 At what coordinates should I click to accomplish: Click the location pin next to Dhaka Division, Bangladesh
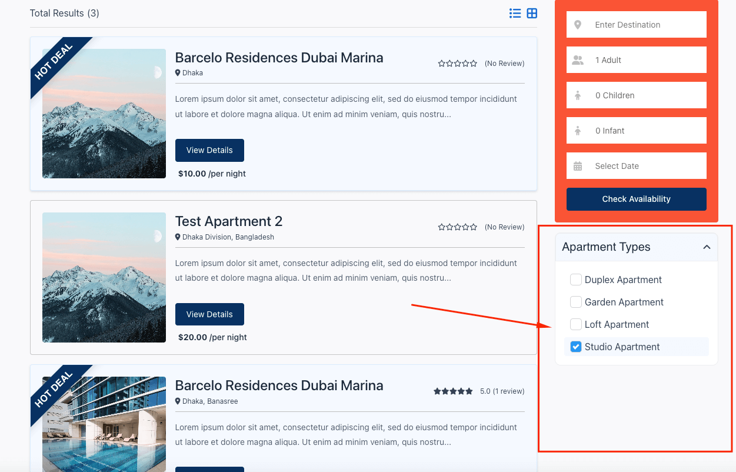178,237
